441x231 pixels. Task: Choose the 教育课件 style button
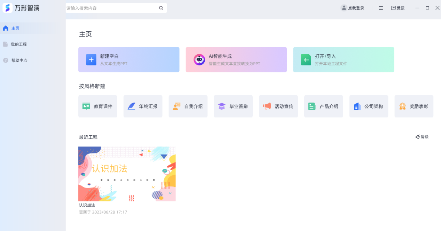98,106
